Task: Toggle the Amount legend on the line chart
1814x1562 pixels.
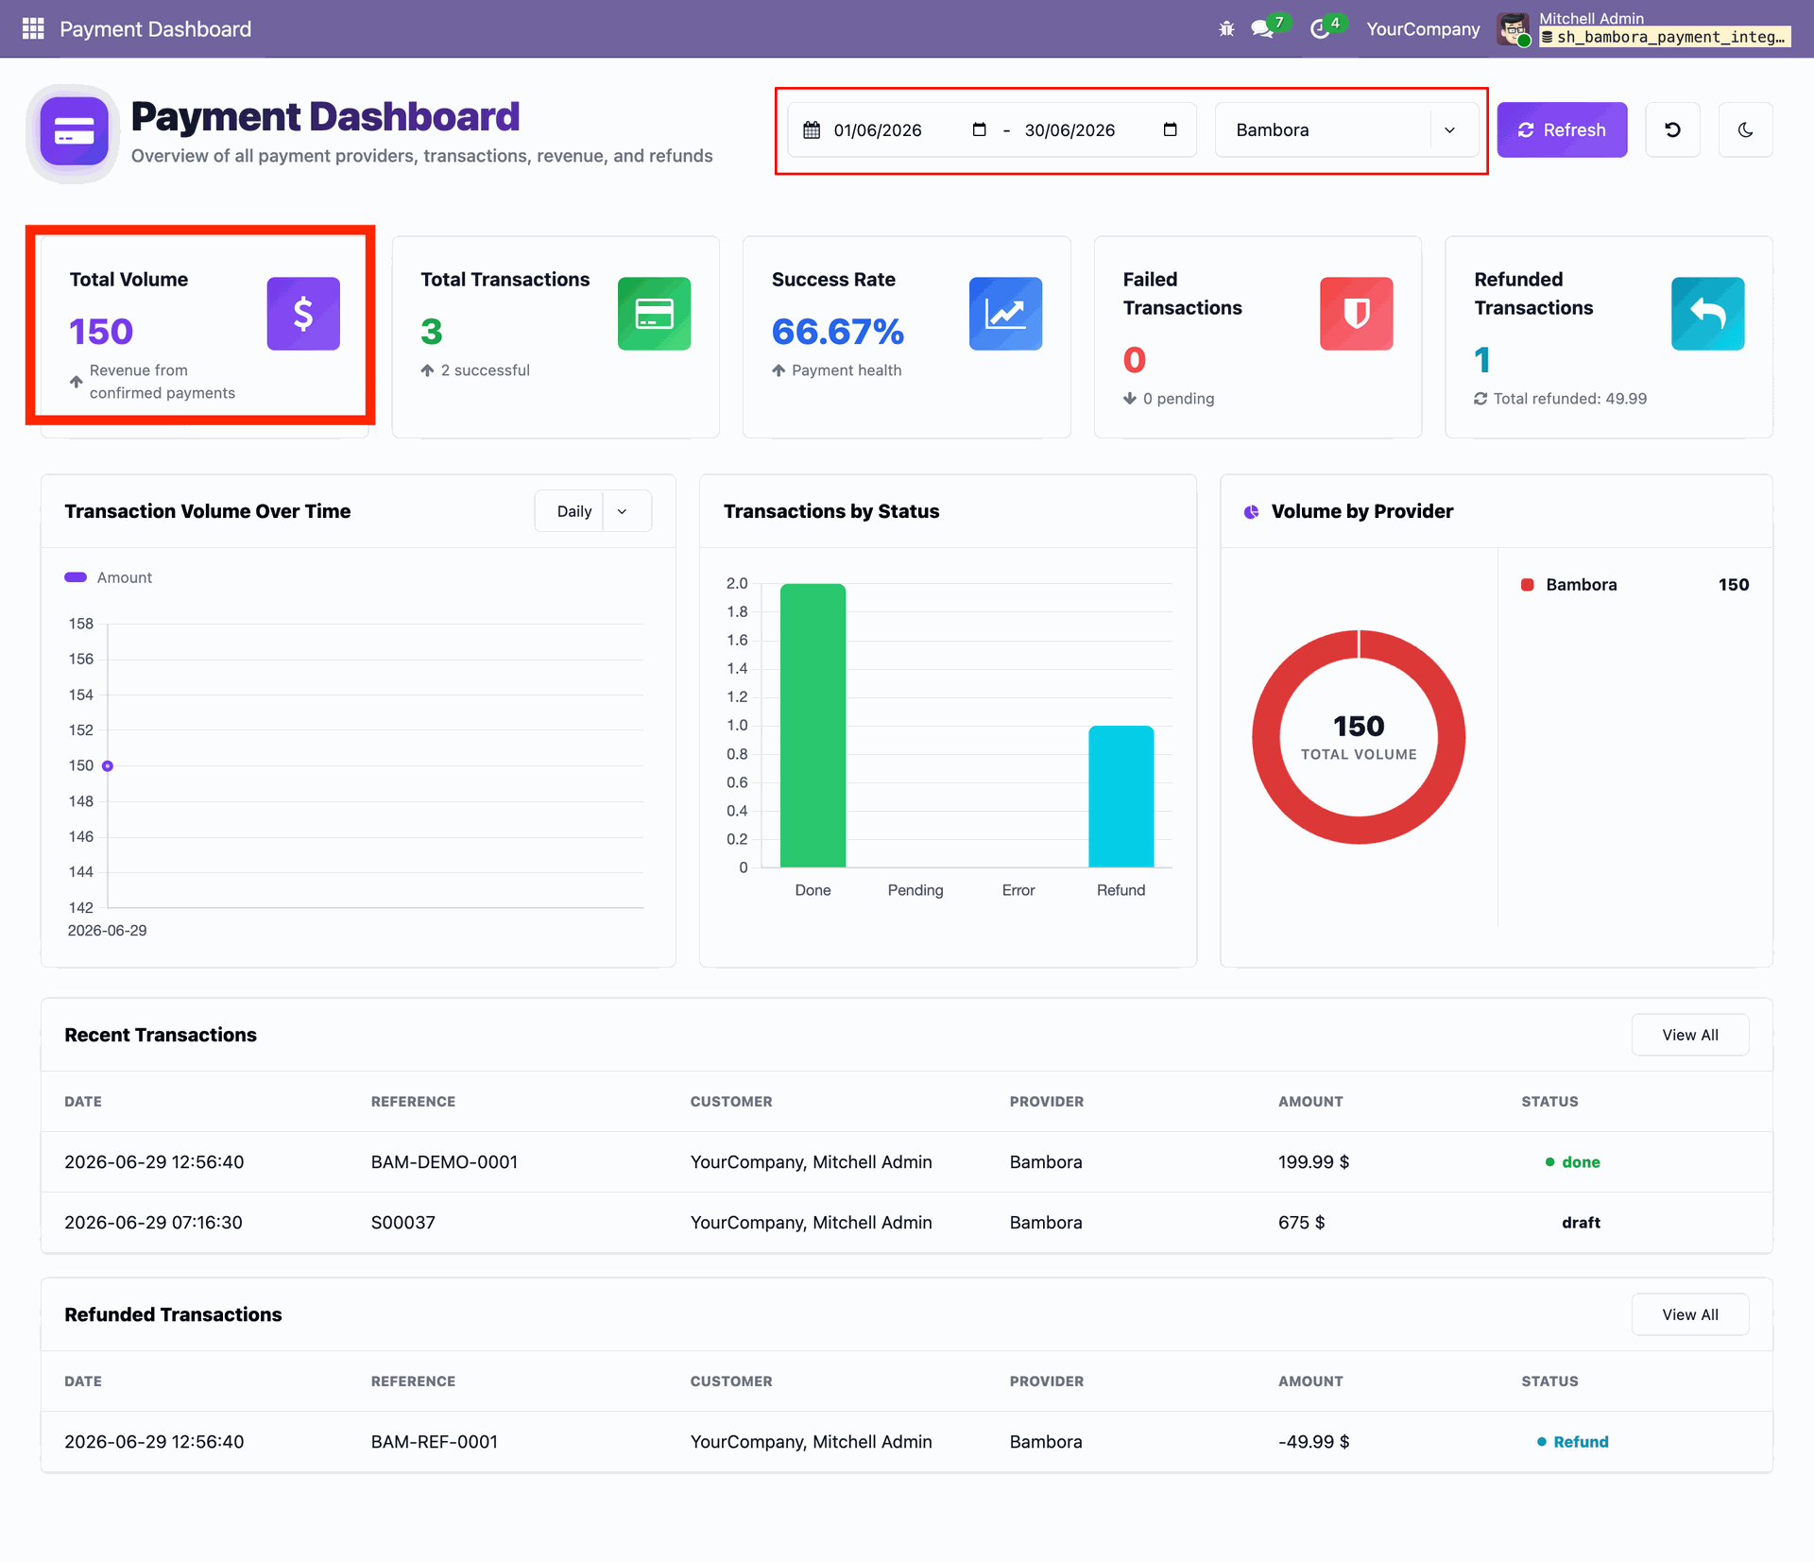Action: point(109,577)
